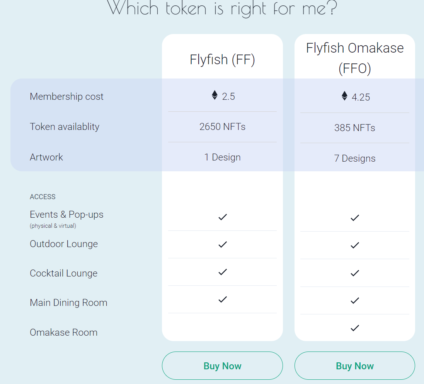Click the 7 Designs artwork value
Image resolution: width=424 pixels, height=384 pixels.
pyautogui.click(x=355, y=158)
